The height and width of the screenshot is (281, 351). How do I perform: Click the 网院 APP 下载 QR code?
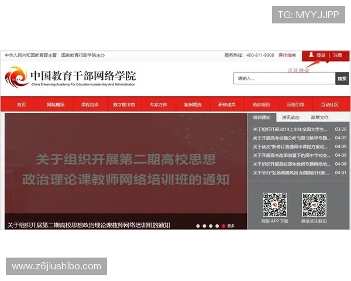coord(275,205)
